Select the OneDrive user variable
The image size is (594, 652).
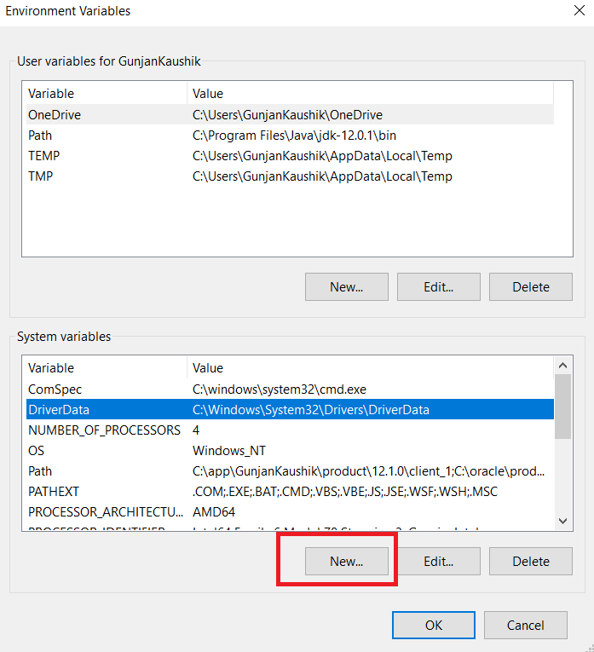pos(55,114)
